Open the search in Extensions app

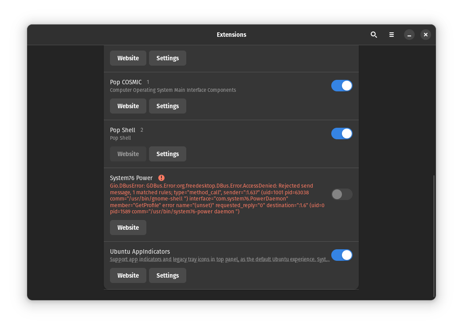[374, 34]
